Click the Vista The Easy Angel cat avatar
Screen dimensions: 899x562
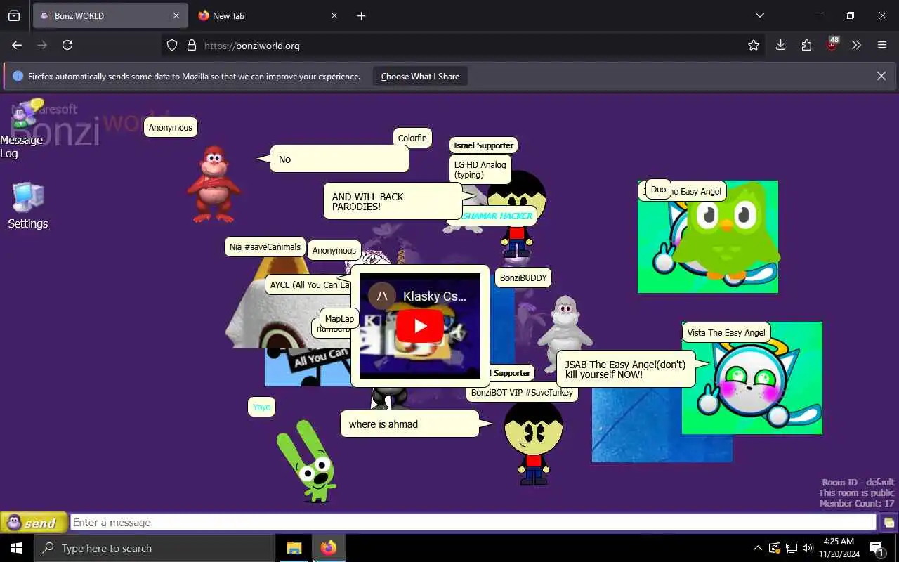tap(752, 378)
